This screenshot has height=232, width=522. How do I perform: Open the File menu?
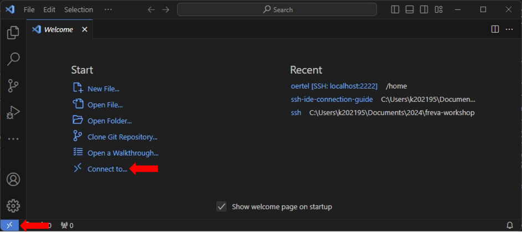pos(29,9)
